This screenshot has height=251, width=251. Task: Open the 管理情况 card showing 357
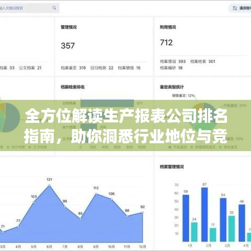click(x=104, y=47)
